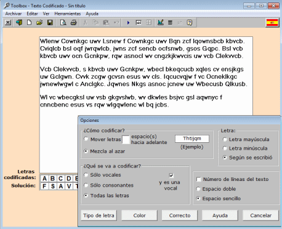This screenshot has height=229, width=282.
Task: Click the Spanish flag language icon
Action: pyautogui.click(x=272, y=23)
